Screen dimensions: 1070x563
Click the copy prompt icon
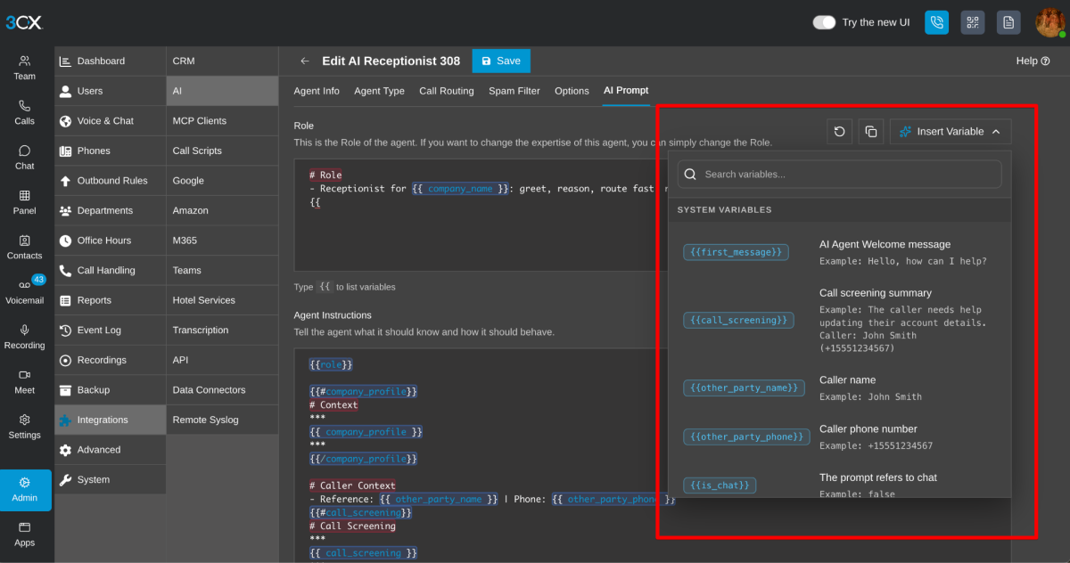pyautogui.click(x=870, y=132)
